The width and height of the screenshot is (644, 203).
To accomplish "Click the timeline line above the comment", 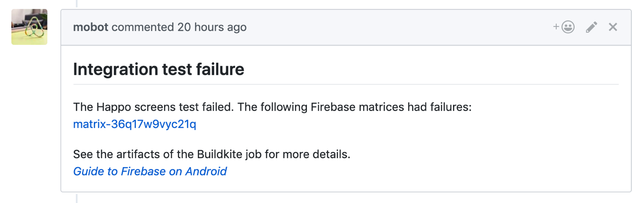I will pyautogui.click(x=77, y=4).
